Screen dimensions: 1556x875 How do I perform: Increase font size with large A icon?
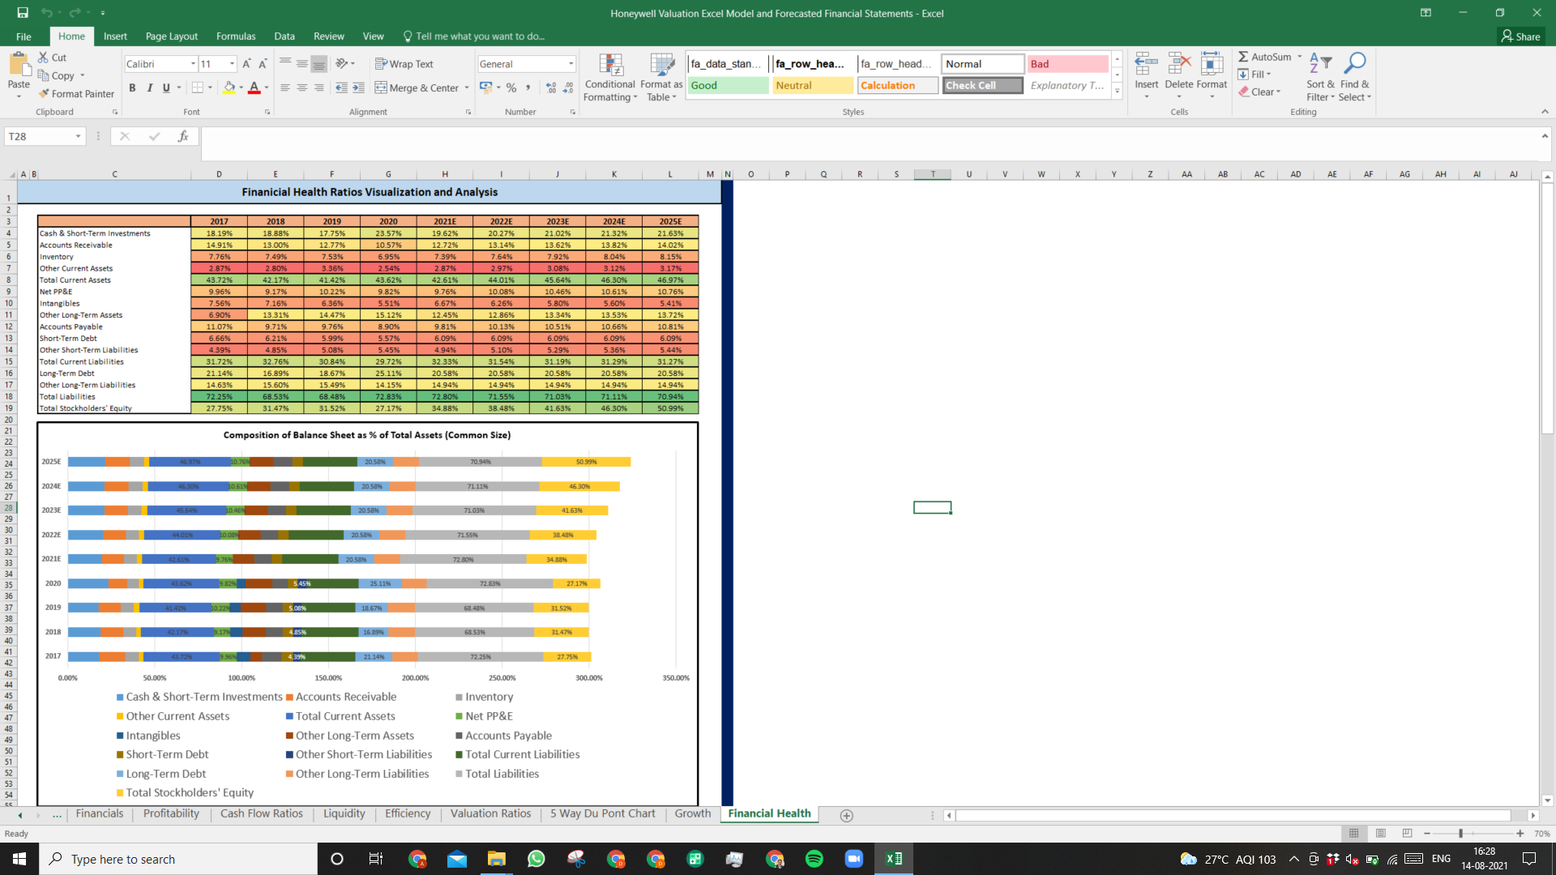pos(246,64)
